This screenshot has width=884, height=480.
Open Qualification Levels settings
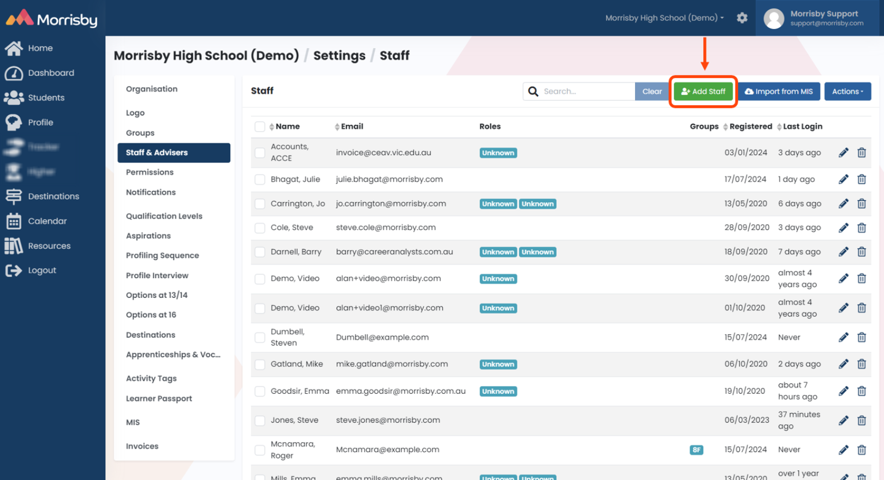click(x=164, y=216)
